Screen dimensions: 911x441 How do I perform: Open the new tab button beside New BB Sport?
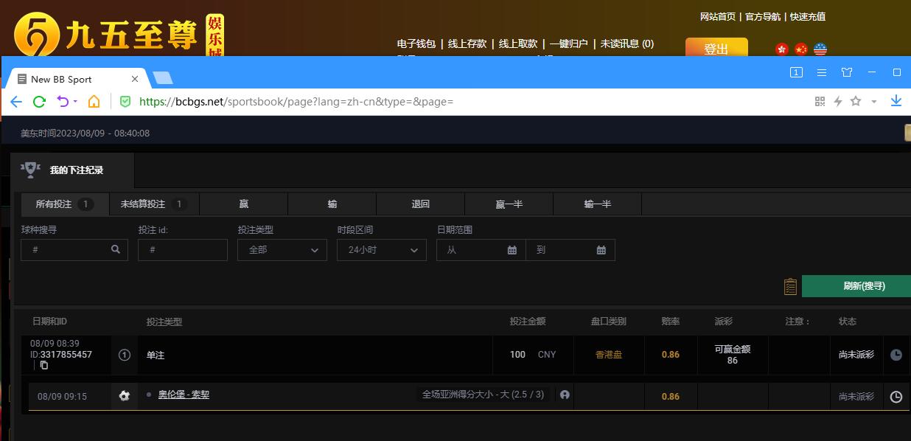click(162, 78)
